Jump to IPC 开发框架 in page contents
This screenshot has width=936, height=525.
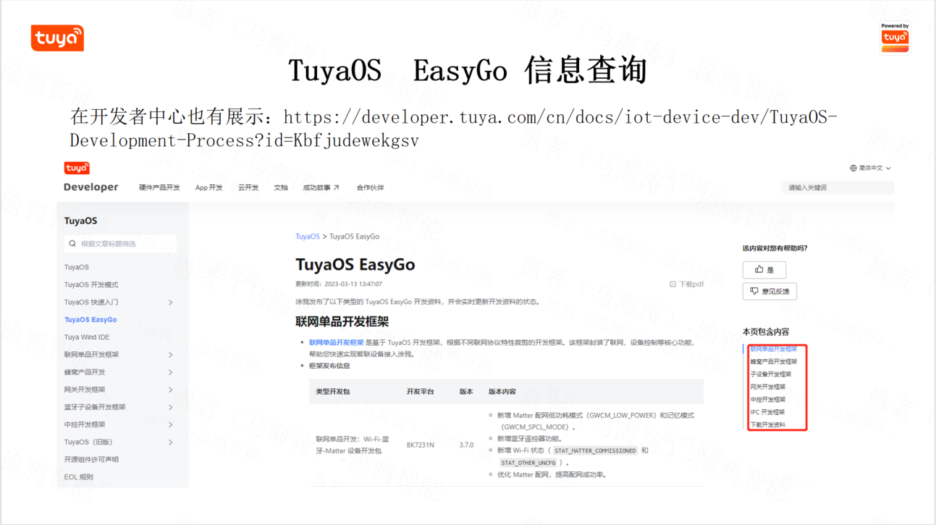(767, 411)
